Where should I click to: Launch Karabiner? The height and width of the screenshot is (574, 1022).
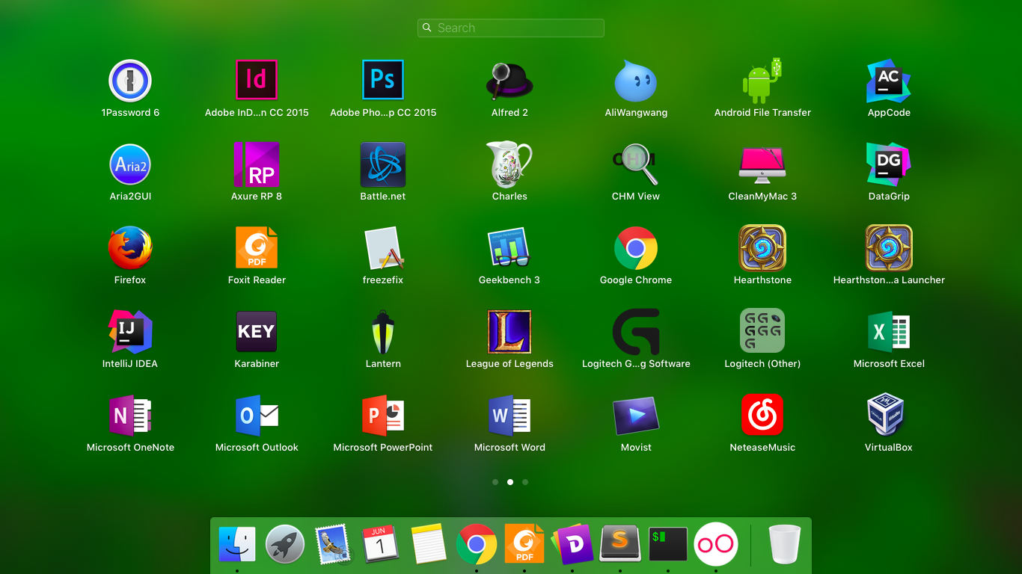257,332
